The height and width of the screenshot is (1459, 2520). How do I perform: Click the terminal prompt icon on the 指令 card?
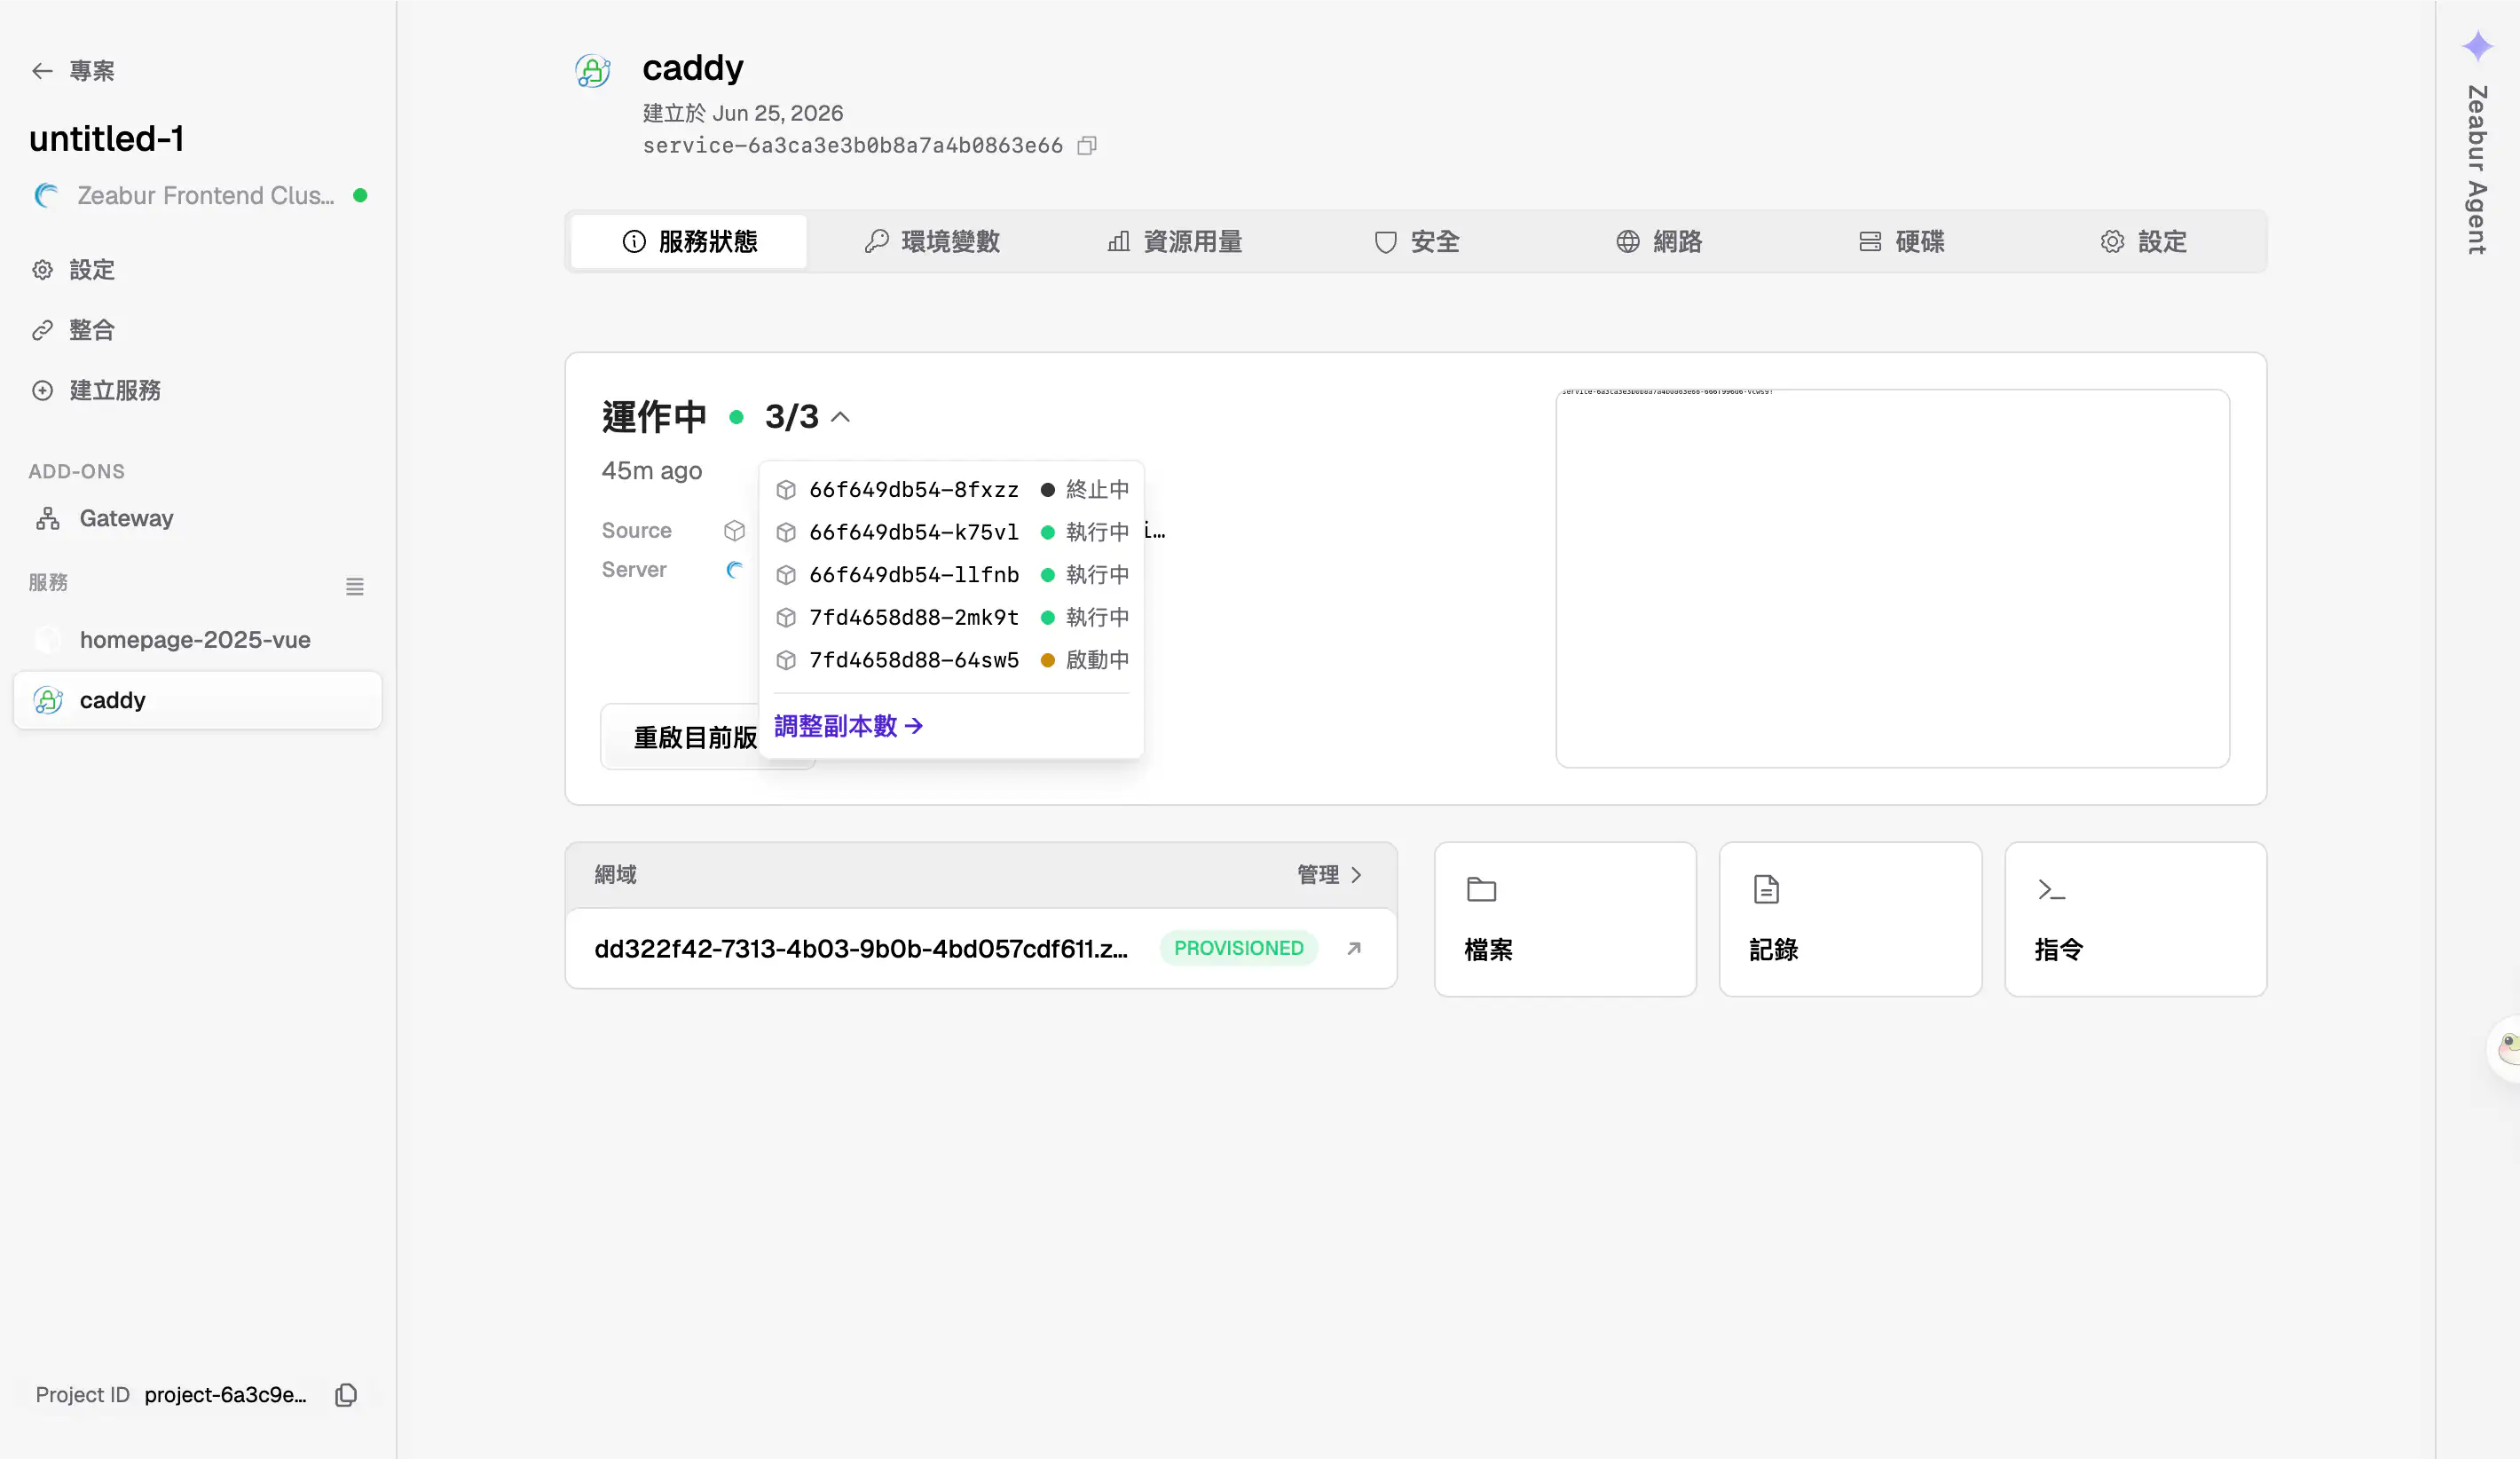(2051, 889)
